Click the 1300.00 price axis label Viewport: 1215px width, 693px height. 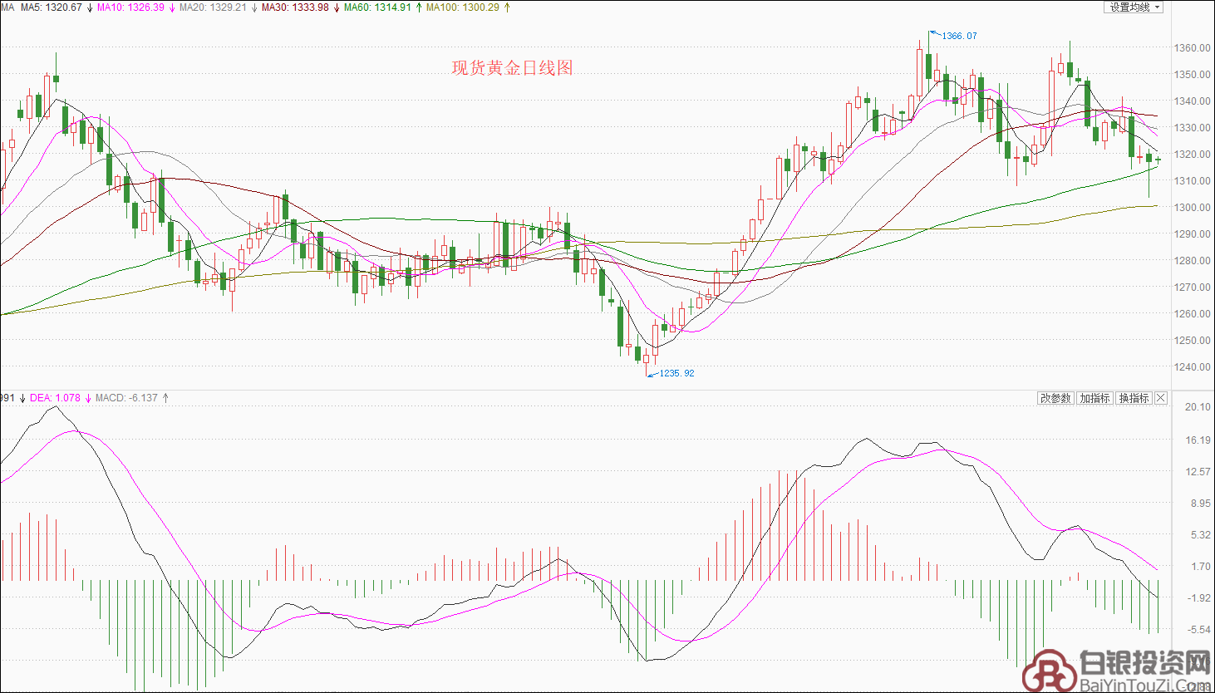click(x=1192, y=208)
